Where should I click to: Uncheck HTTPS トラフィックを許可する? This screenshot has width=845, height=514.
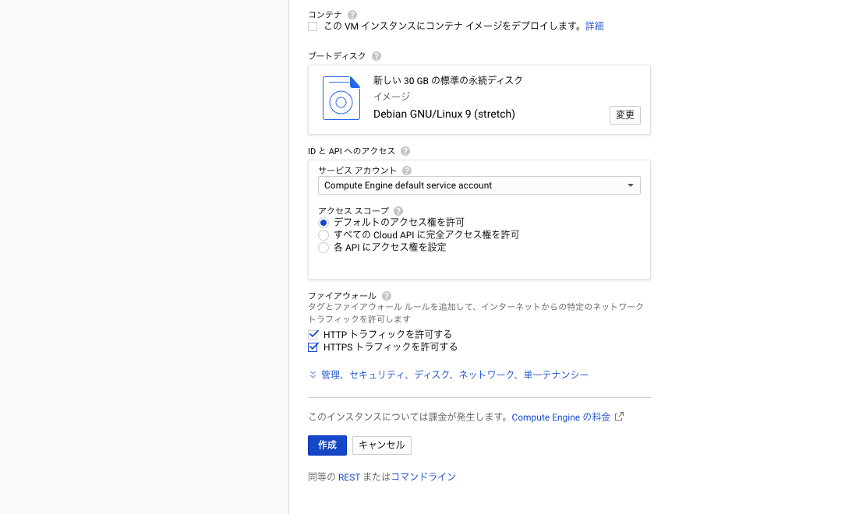pyautogui.click(x=313, y=347)
